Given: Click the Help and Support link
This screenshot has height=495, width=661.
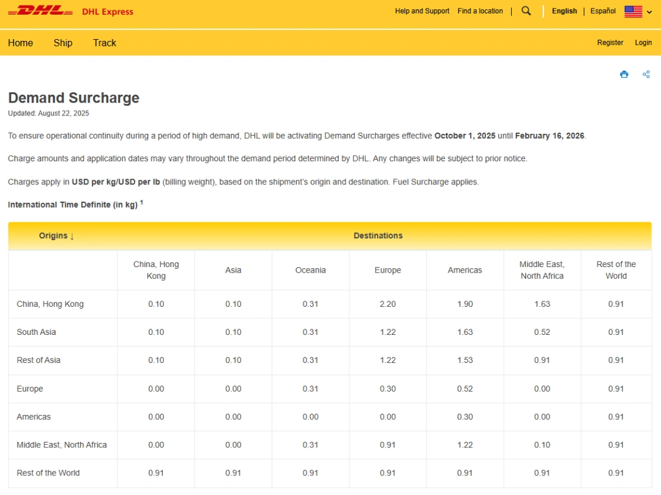Looking at the screenshot, I should [x=422, y=11].
